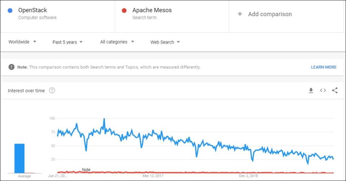Click the plus icon to add comparison
346x181 pixels.
(240, 14)
